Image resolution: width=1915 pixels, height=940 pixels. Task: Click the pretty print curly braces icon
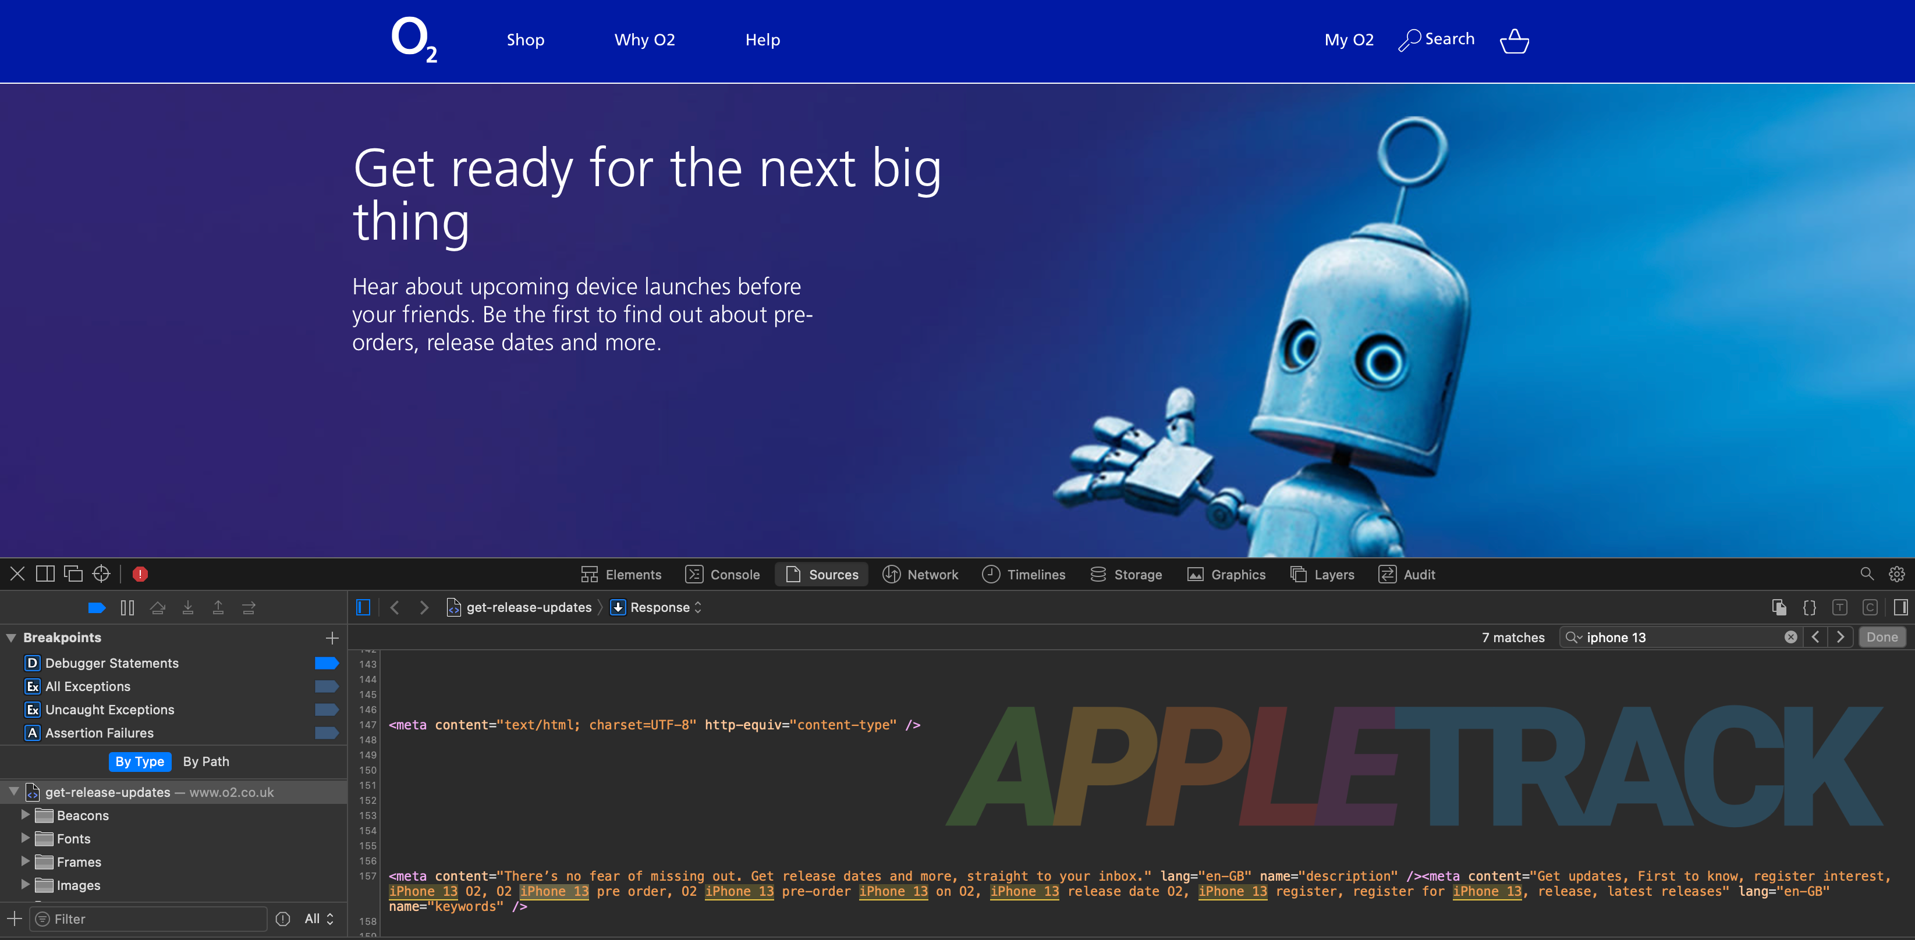pos(1808,608)
